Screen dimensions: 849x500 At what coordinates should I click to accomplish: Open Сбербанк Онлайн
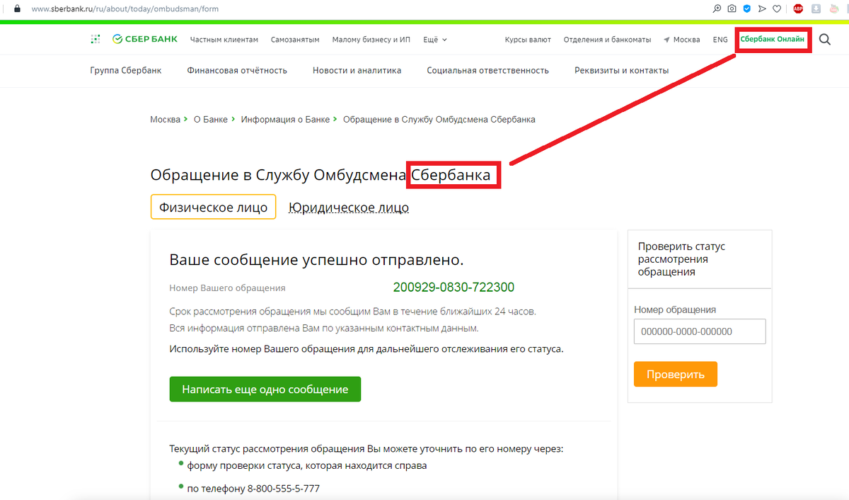click(x=773, y=40)
